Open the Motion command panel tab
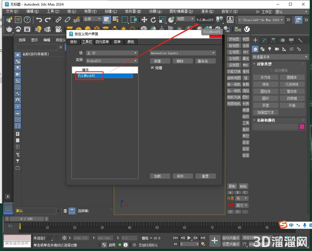The image size is (312, 251). pos(282,40)
